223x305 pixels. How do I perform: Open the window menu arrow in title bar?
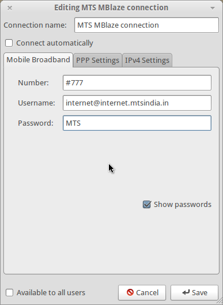(x=213, y=8)
